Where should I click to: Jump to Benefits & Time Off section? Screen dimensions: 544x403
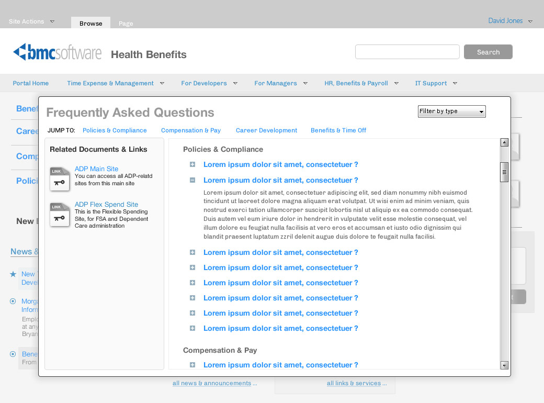pyautogui.click(x=338, y=130)
